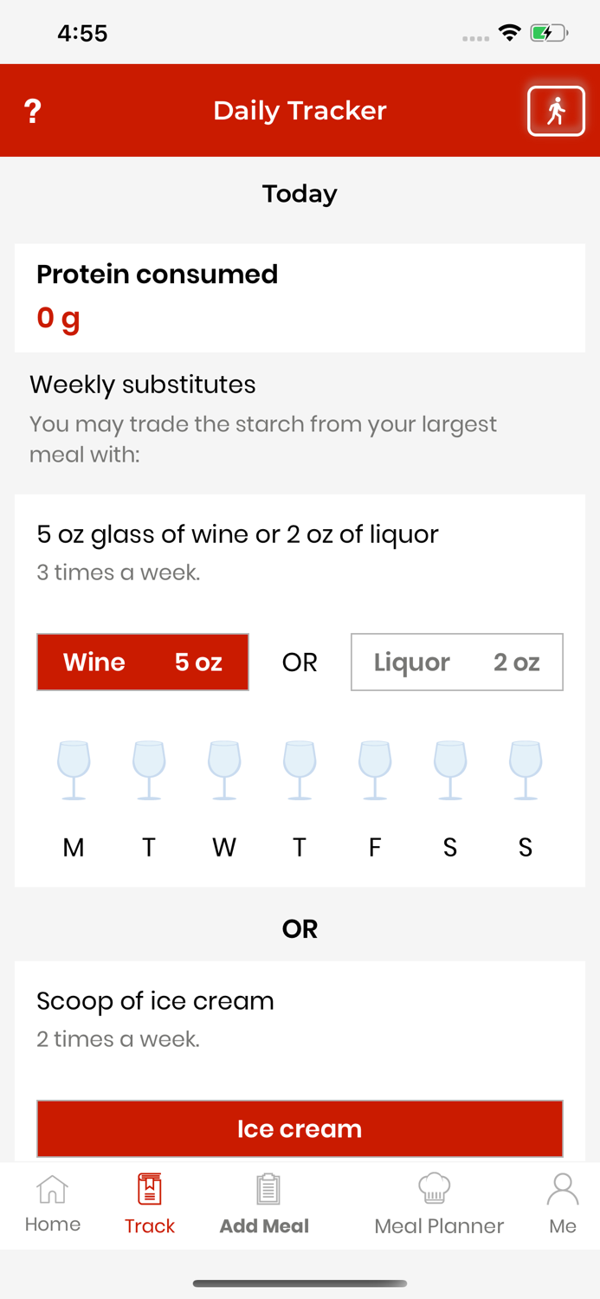Toggle Wednesday's wine glass
Screen dimensions: 600x1299
coord(224,770)
